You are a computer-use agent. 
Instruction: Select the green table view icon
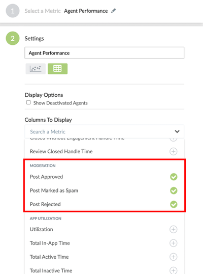click(58, 69)
